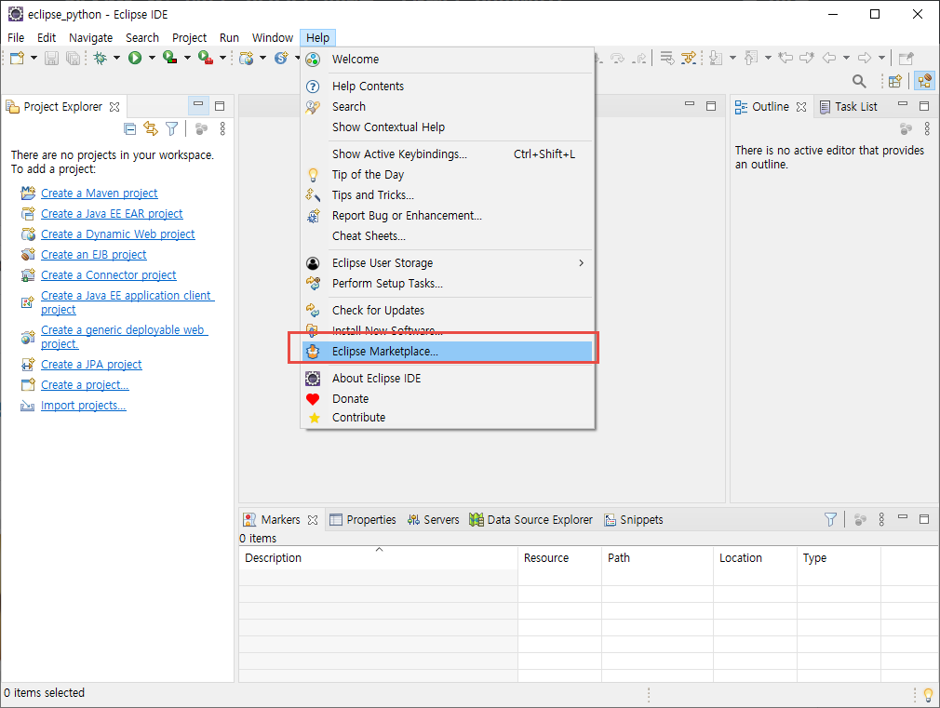Switch to the Snippets tab
The height and width of the screenshot is (708, 940).
click(x=634, y=520)
